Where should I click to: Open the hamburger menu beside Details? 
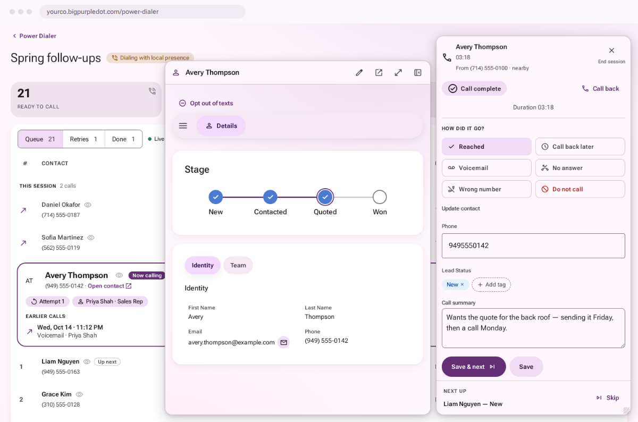(x=183, y=126)
